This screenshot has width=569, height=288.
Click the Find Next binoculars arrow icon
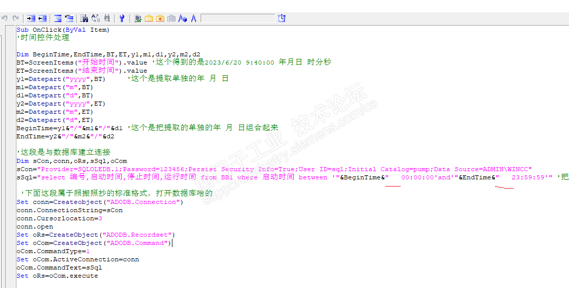[106, 18]
